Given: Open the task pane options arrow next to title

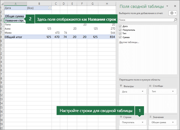Looking at the screenshot, I should click(167, 6).
